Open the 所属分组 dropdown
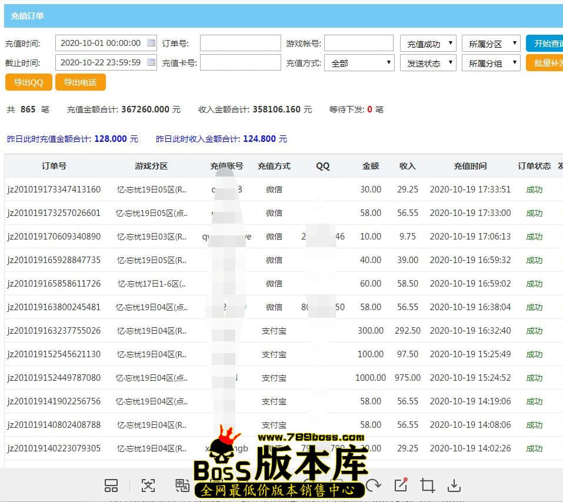 click(x=491, y=63)
